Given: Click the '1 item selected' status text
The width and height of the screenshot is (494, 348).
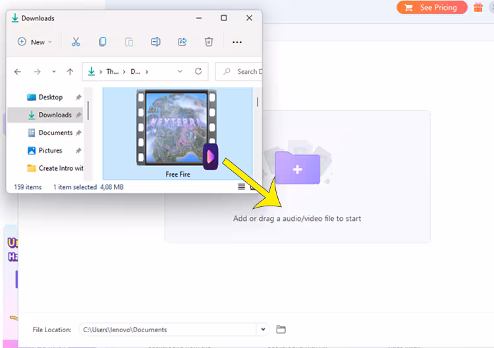Looking at the screenshot, I should [75, 187].
